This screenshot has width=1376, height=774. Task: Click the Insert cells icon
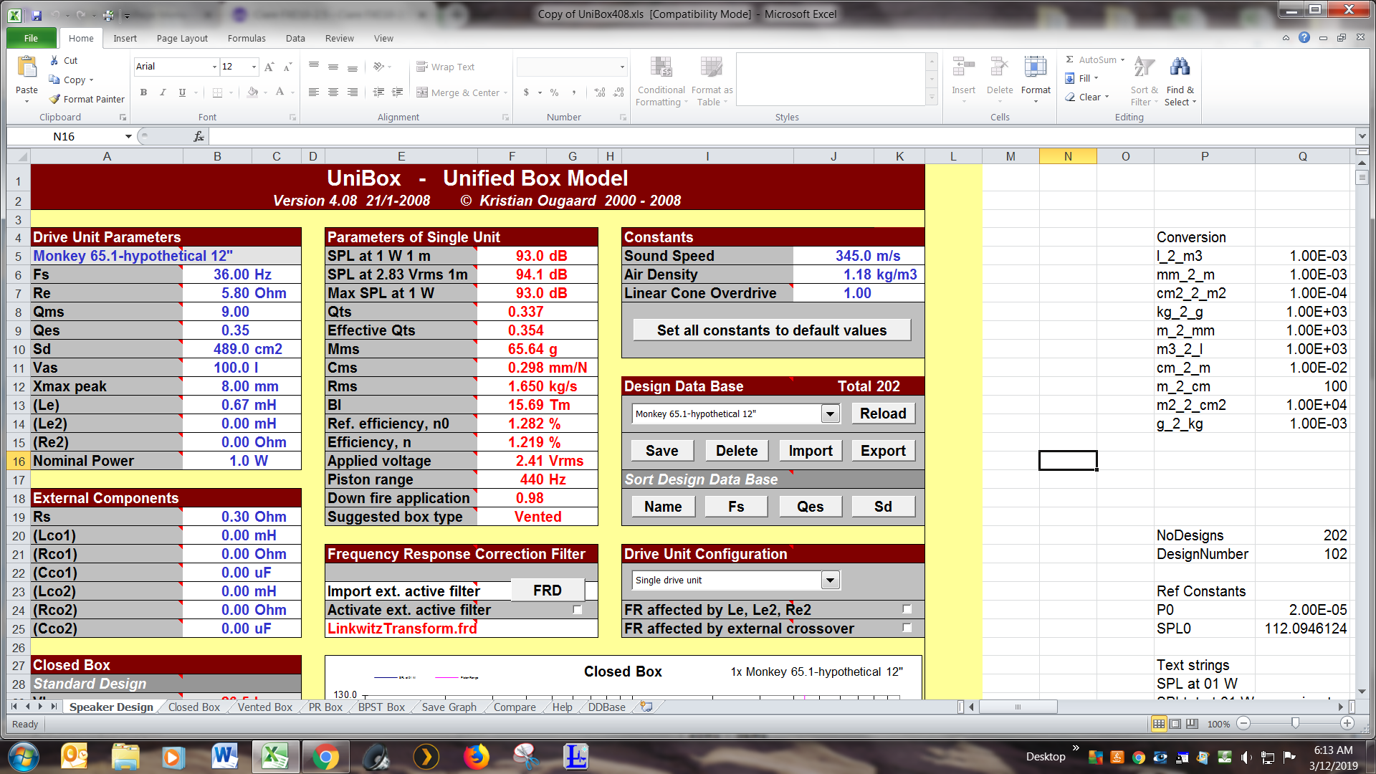click(963, 68)
